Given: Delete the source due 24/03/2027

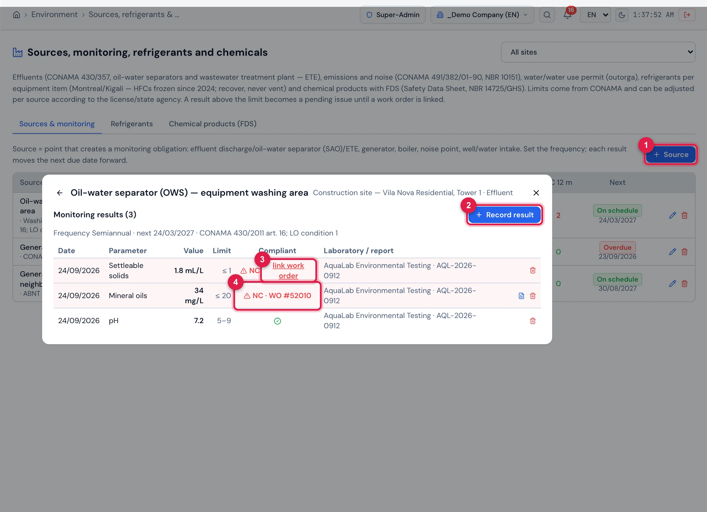Looking at the screenshot, I should pos(684,215).
